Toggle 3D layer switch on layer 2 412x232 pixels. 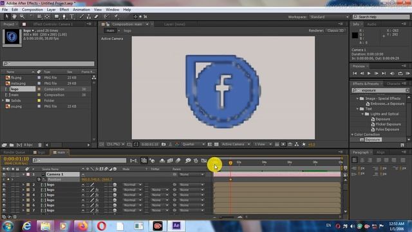pyautogui.click(x=115, y=185)
